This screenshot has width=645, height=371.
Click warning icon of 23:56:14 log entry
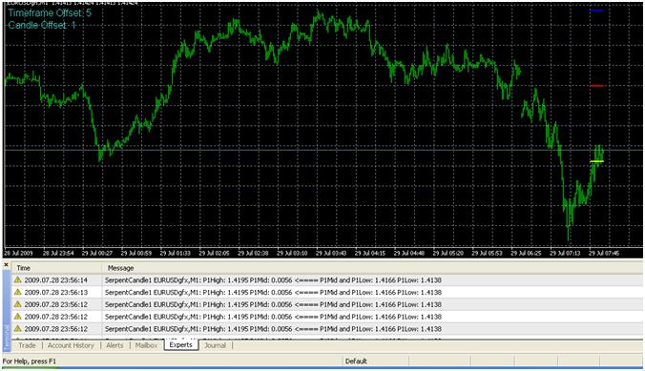tap(17, 279)
